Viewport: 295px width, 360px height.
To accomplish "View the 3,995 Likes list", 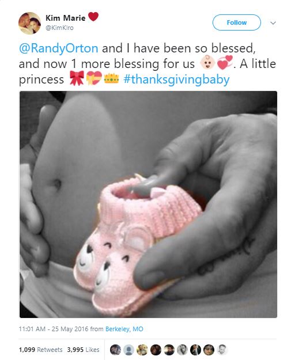I will click(83, 350).
